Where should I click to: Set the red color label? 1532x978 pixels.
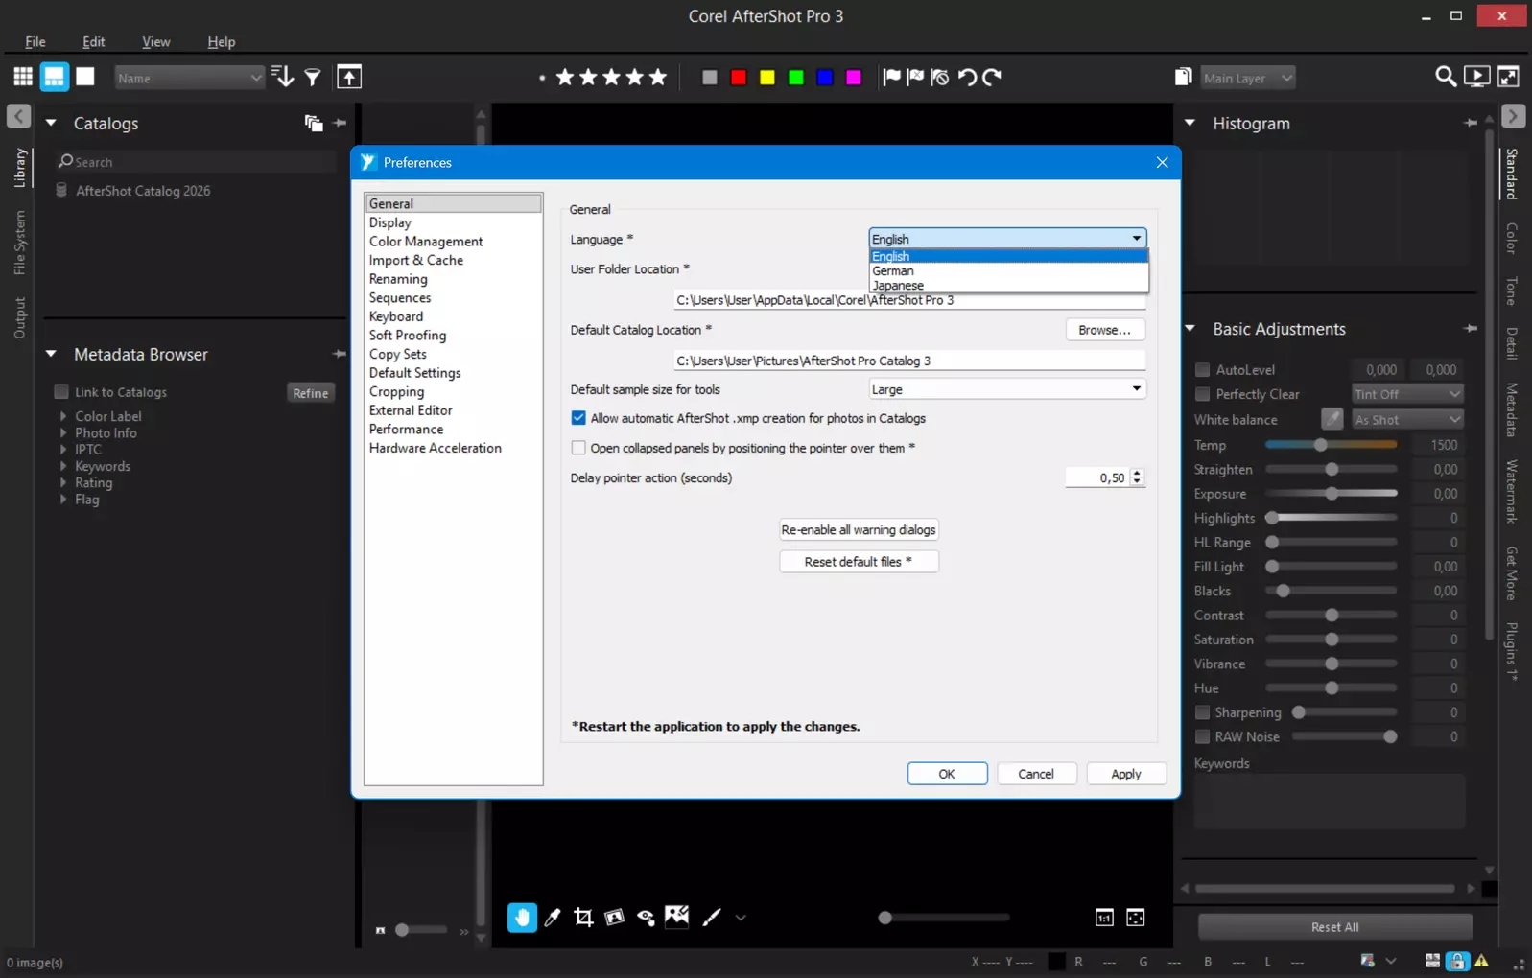pos(738,78)
